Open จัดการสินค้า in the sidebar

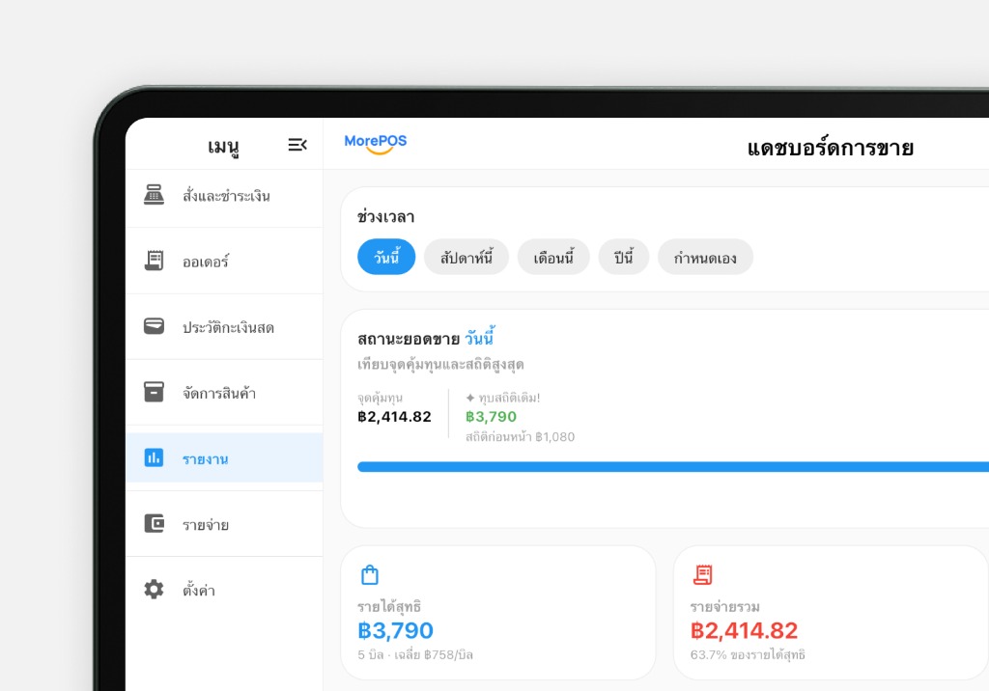pos(224,392)
